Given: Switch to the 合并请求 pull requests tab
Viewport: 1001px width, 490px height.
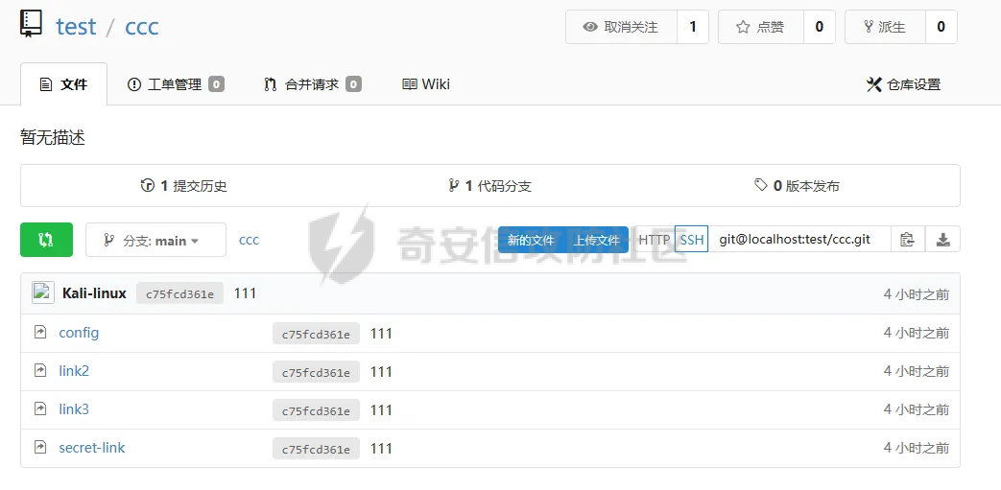Looking at the screenshot, I should 312,84.
